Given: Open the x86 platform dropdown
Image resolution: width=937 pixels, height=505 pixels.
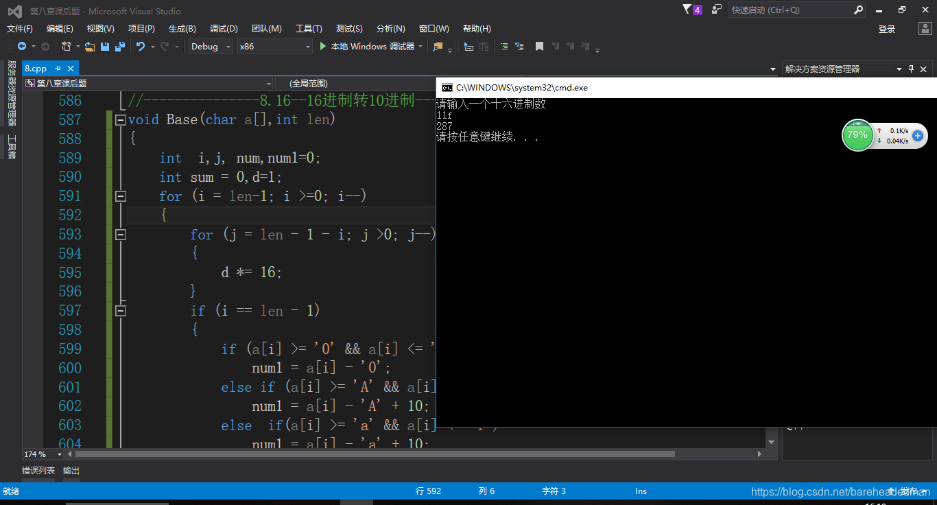Looking at the screenshot, I should [x=274, y=46].
